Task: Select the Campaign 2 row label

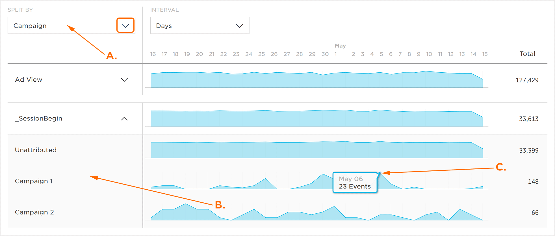Action: (34, 212)
